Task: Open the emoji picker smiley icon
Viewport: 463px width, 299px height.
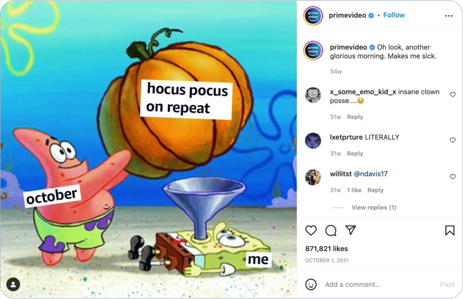Action: 311,285
